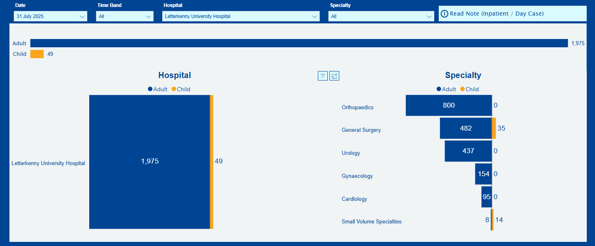This screenshot has width=595, height=246.
Task: Select the orange Child 49 bar at top
Action: click(x=37, y=54)
